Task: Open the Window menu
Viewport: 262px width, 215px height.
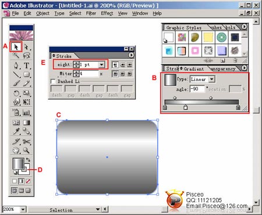Action: [x=140, y=13]
